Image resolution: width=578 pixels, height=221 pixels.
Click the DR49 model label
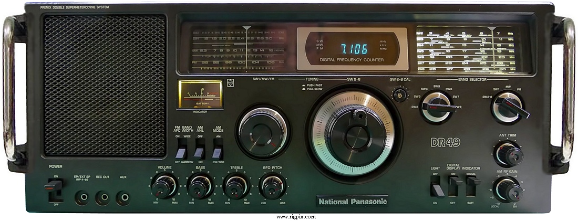point(445,143)
